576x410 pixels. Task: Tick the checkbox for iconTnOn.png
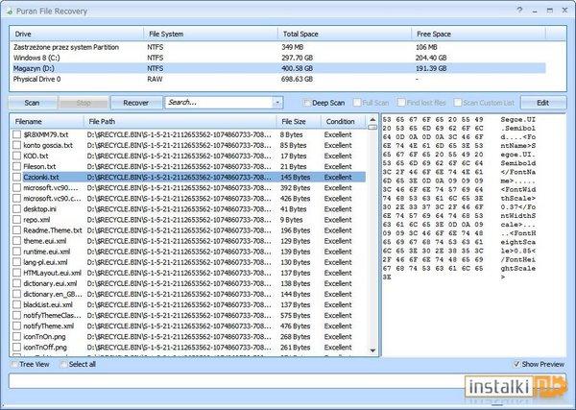coord(17,336)
